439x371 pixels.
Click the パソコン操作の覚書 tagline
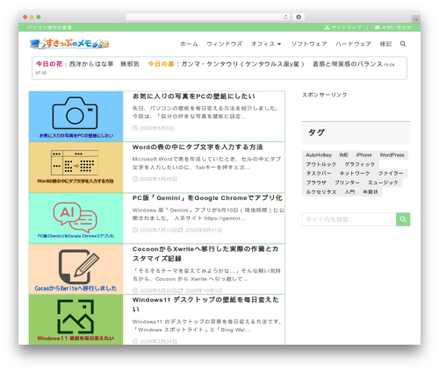[x=49, y=27]
